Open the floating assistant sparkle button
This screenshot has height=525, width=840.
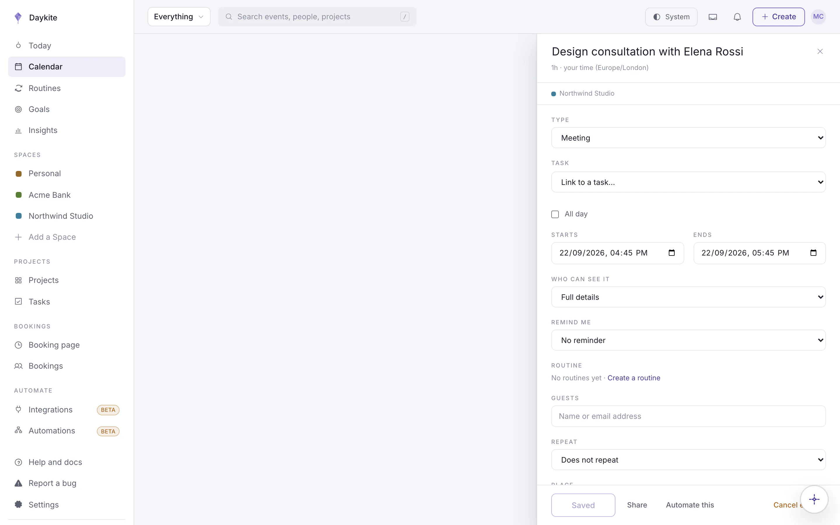point(814,499)
